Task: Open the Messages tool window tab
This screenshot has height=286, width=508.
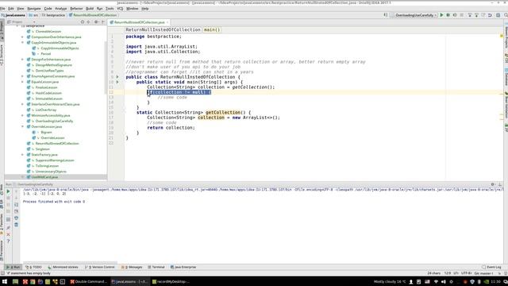Action: click(133, 267)
